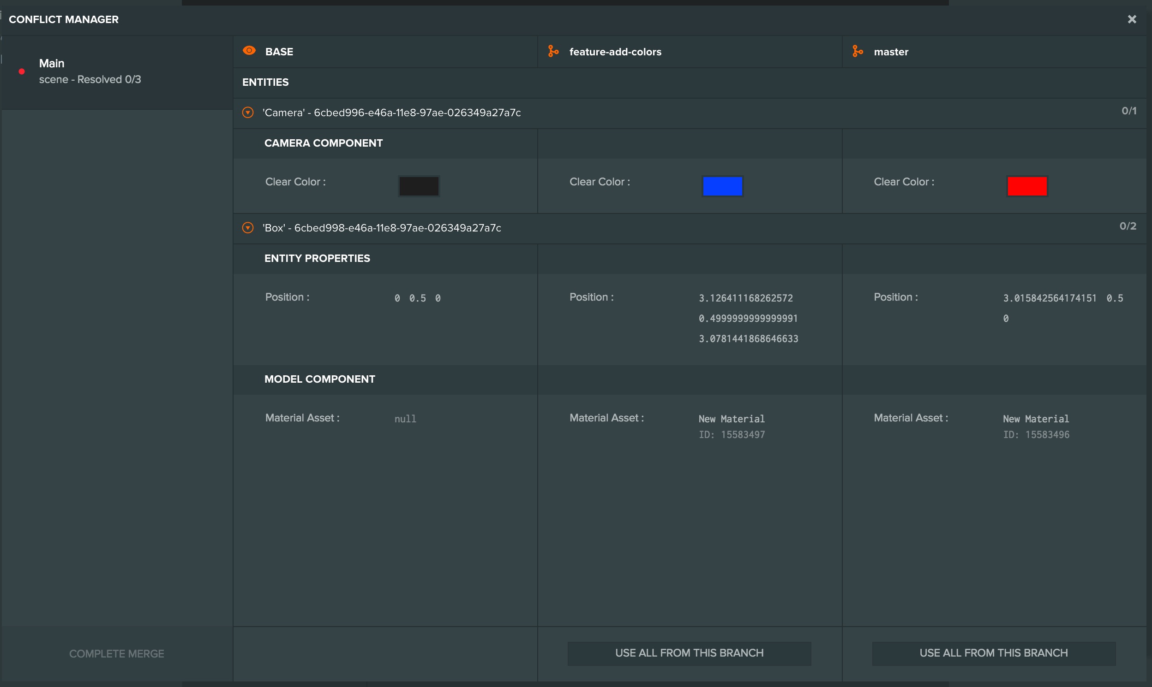Pick the red Clear Color from master
Image resolution: width=1152 pixels, height=687 pixels.
click(1027, 186)
